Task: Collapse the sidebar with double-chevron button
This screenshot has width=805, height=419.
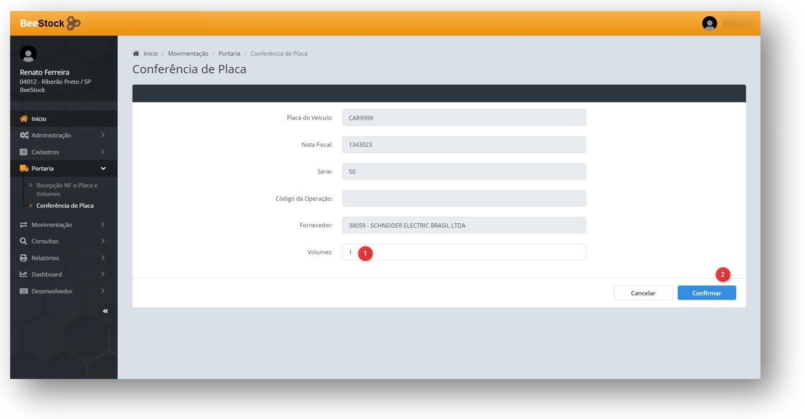Action: point(105,311)
